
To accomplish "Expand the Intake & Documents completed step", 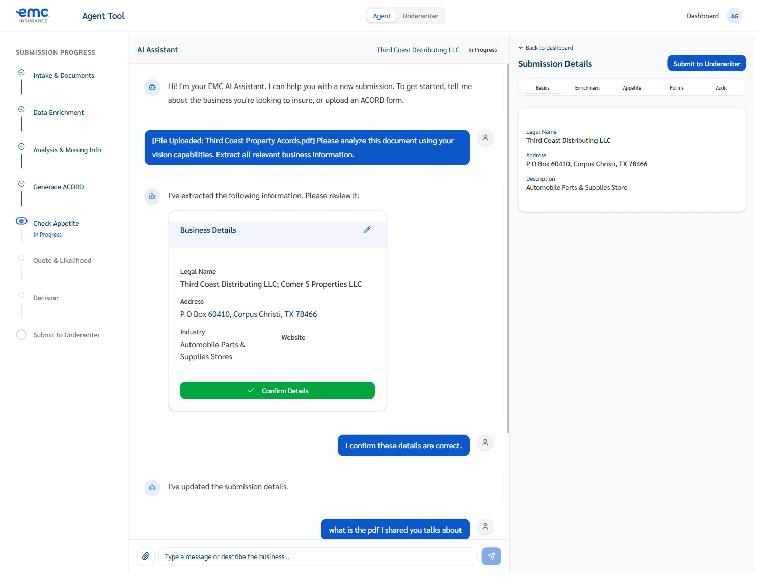I will tap(21, 72).
